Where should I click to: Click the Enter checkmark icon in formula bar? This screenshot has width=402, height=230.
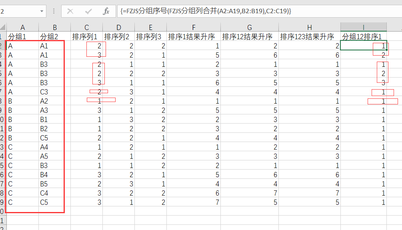[88, 11]
